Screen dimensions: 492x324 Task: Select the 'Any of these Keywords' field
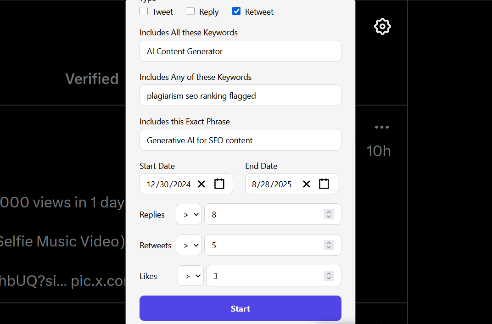click(x=240, y=95)
